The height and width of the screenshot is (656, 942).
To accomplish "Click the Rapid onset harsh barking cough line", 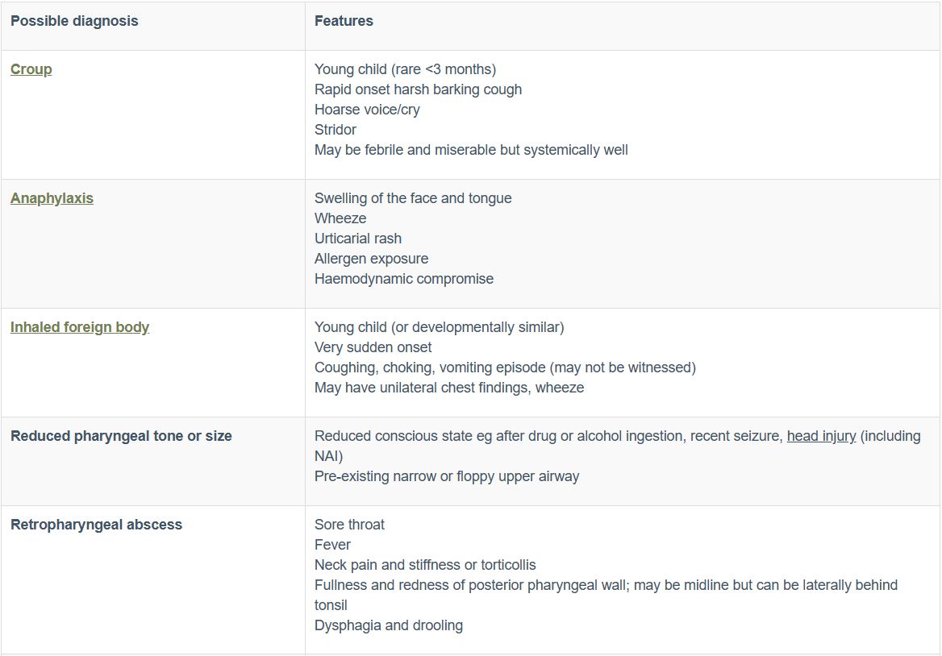I will tap(418, 89).
